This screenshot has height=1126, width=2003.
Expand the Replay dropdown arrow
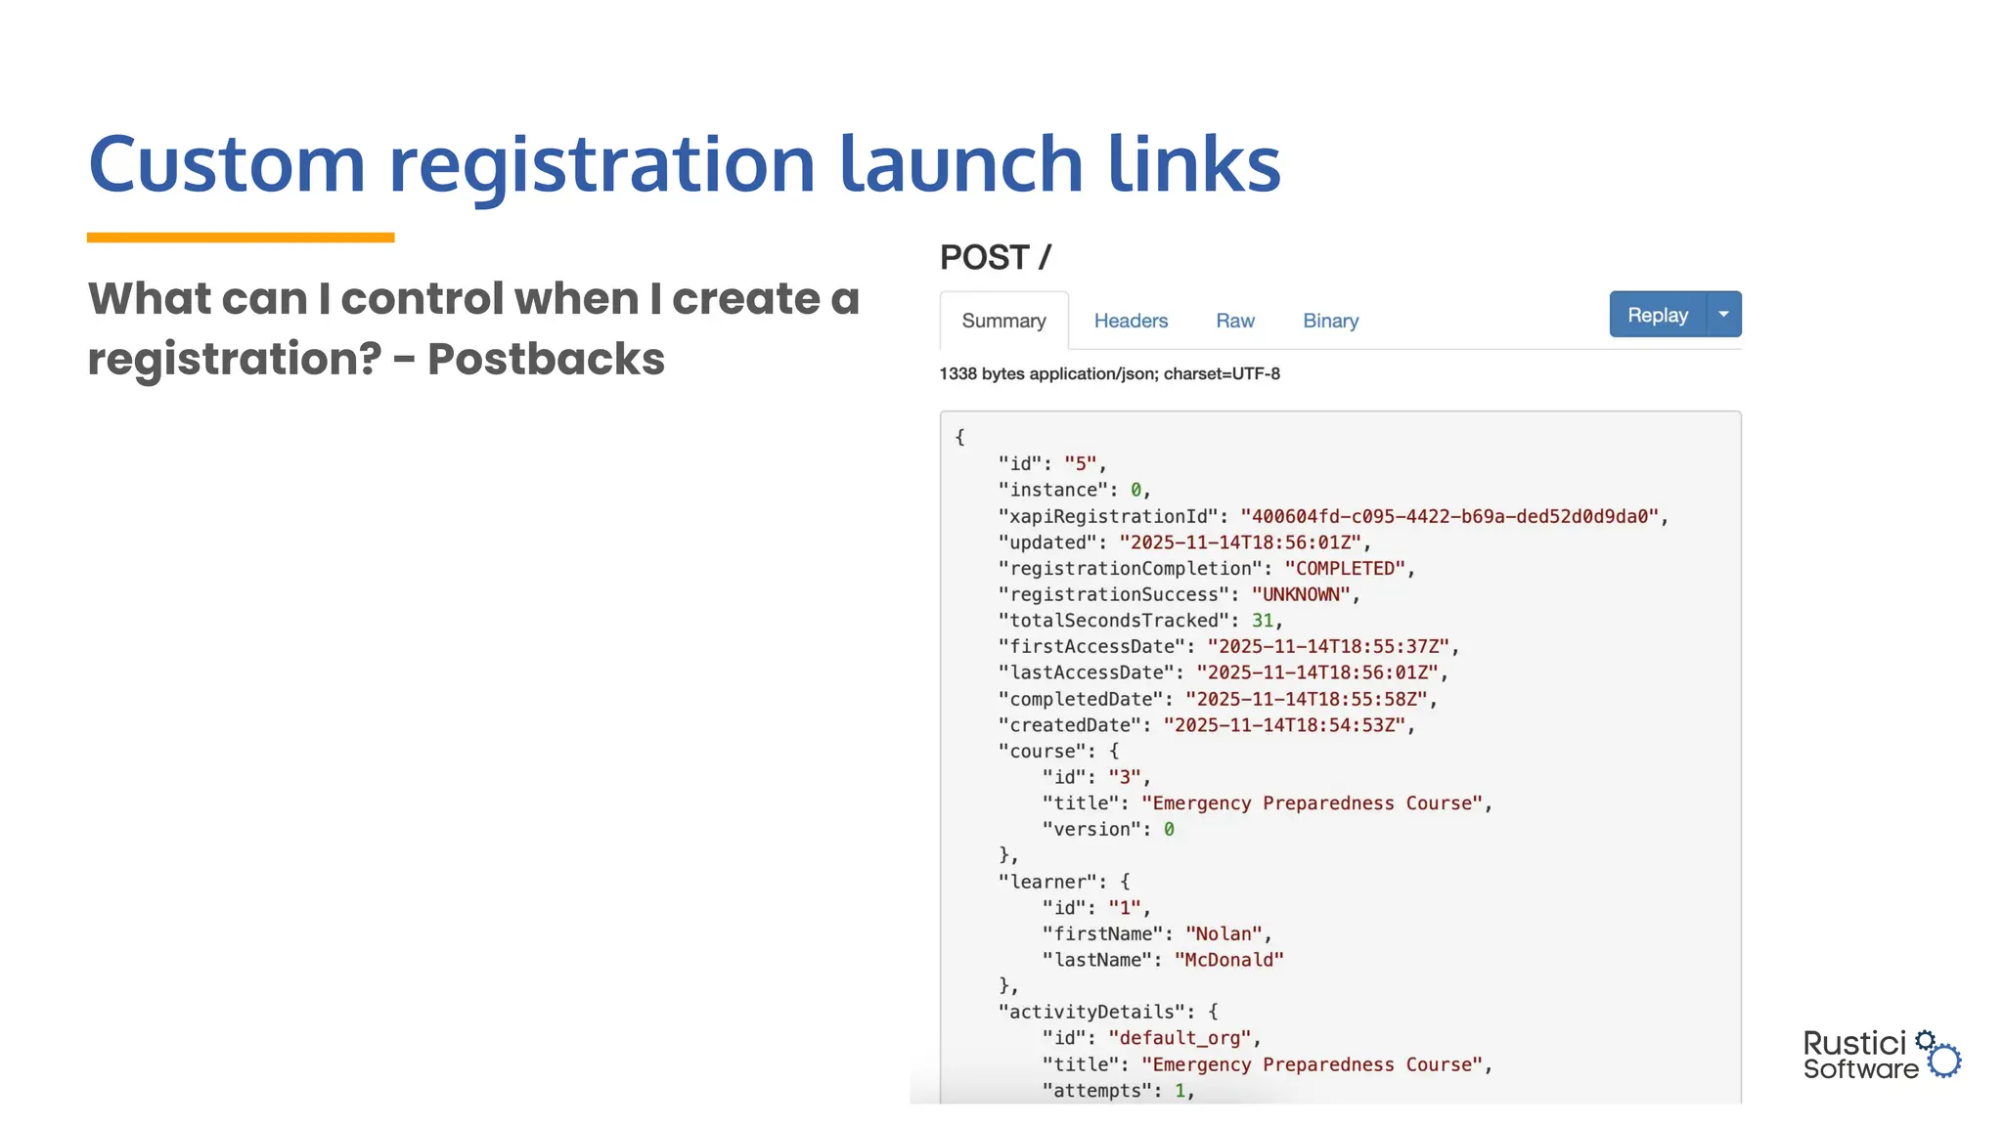coord(1724,315)
